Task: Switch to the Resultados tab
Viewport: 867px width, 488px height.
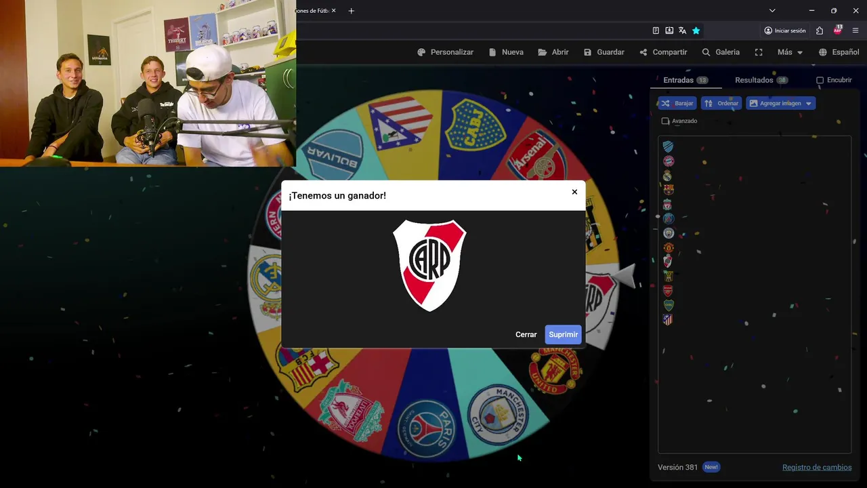Action: (x=761, y=80)
